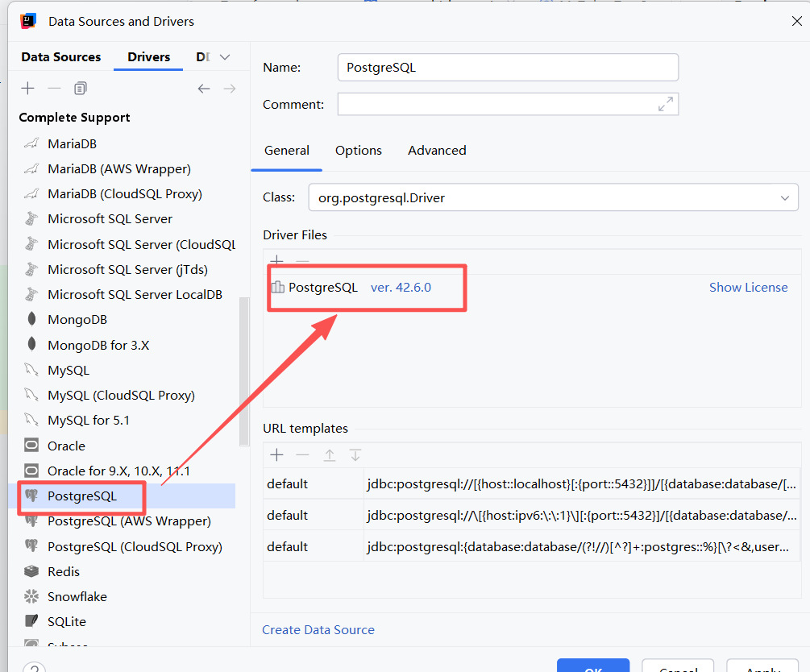Click the PostgreSQL (CloudSQL Proxy) elephant icon
Viewport: 810px width, 672px height.
31,545
